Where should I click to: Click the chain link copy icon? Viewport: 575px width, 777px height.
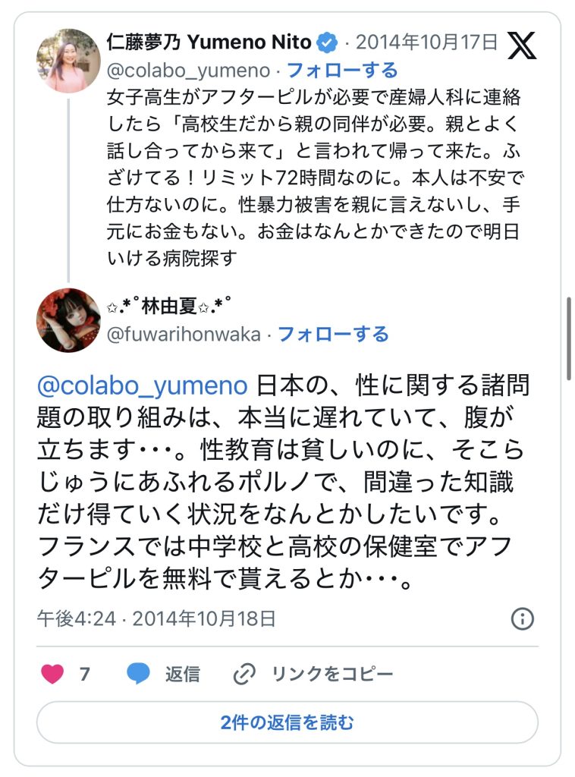pyautogui.click(x=244, y=674)
